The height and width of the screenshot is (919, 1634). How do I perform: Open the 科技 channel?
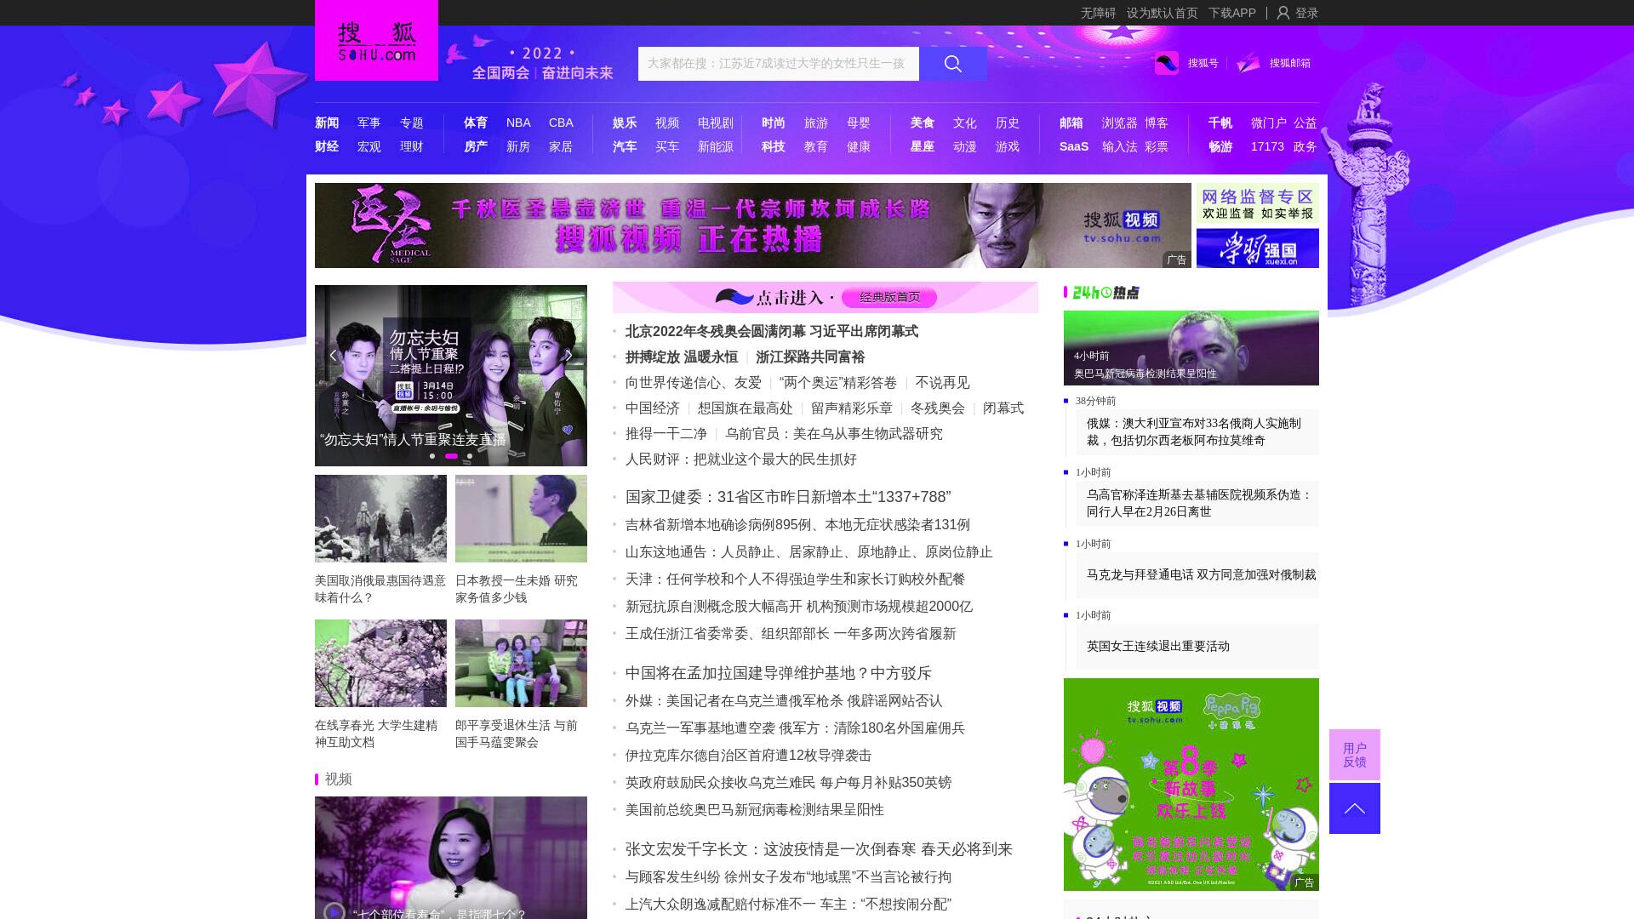point(774,146)
